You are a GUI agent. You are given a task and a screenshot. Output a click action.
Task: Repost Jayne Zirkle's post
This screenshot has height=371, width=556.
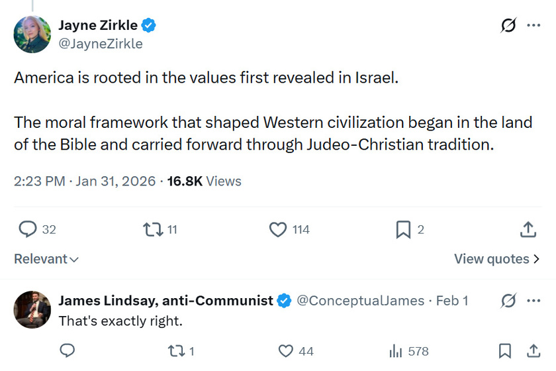(152, 229)
